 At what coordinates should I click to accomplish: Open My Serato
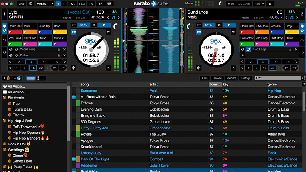click(244, 4)
